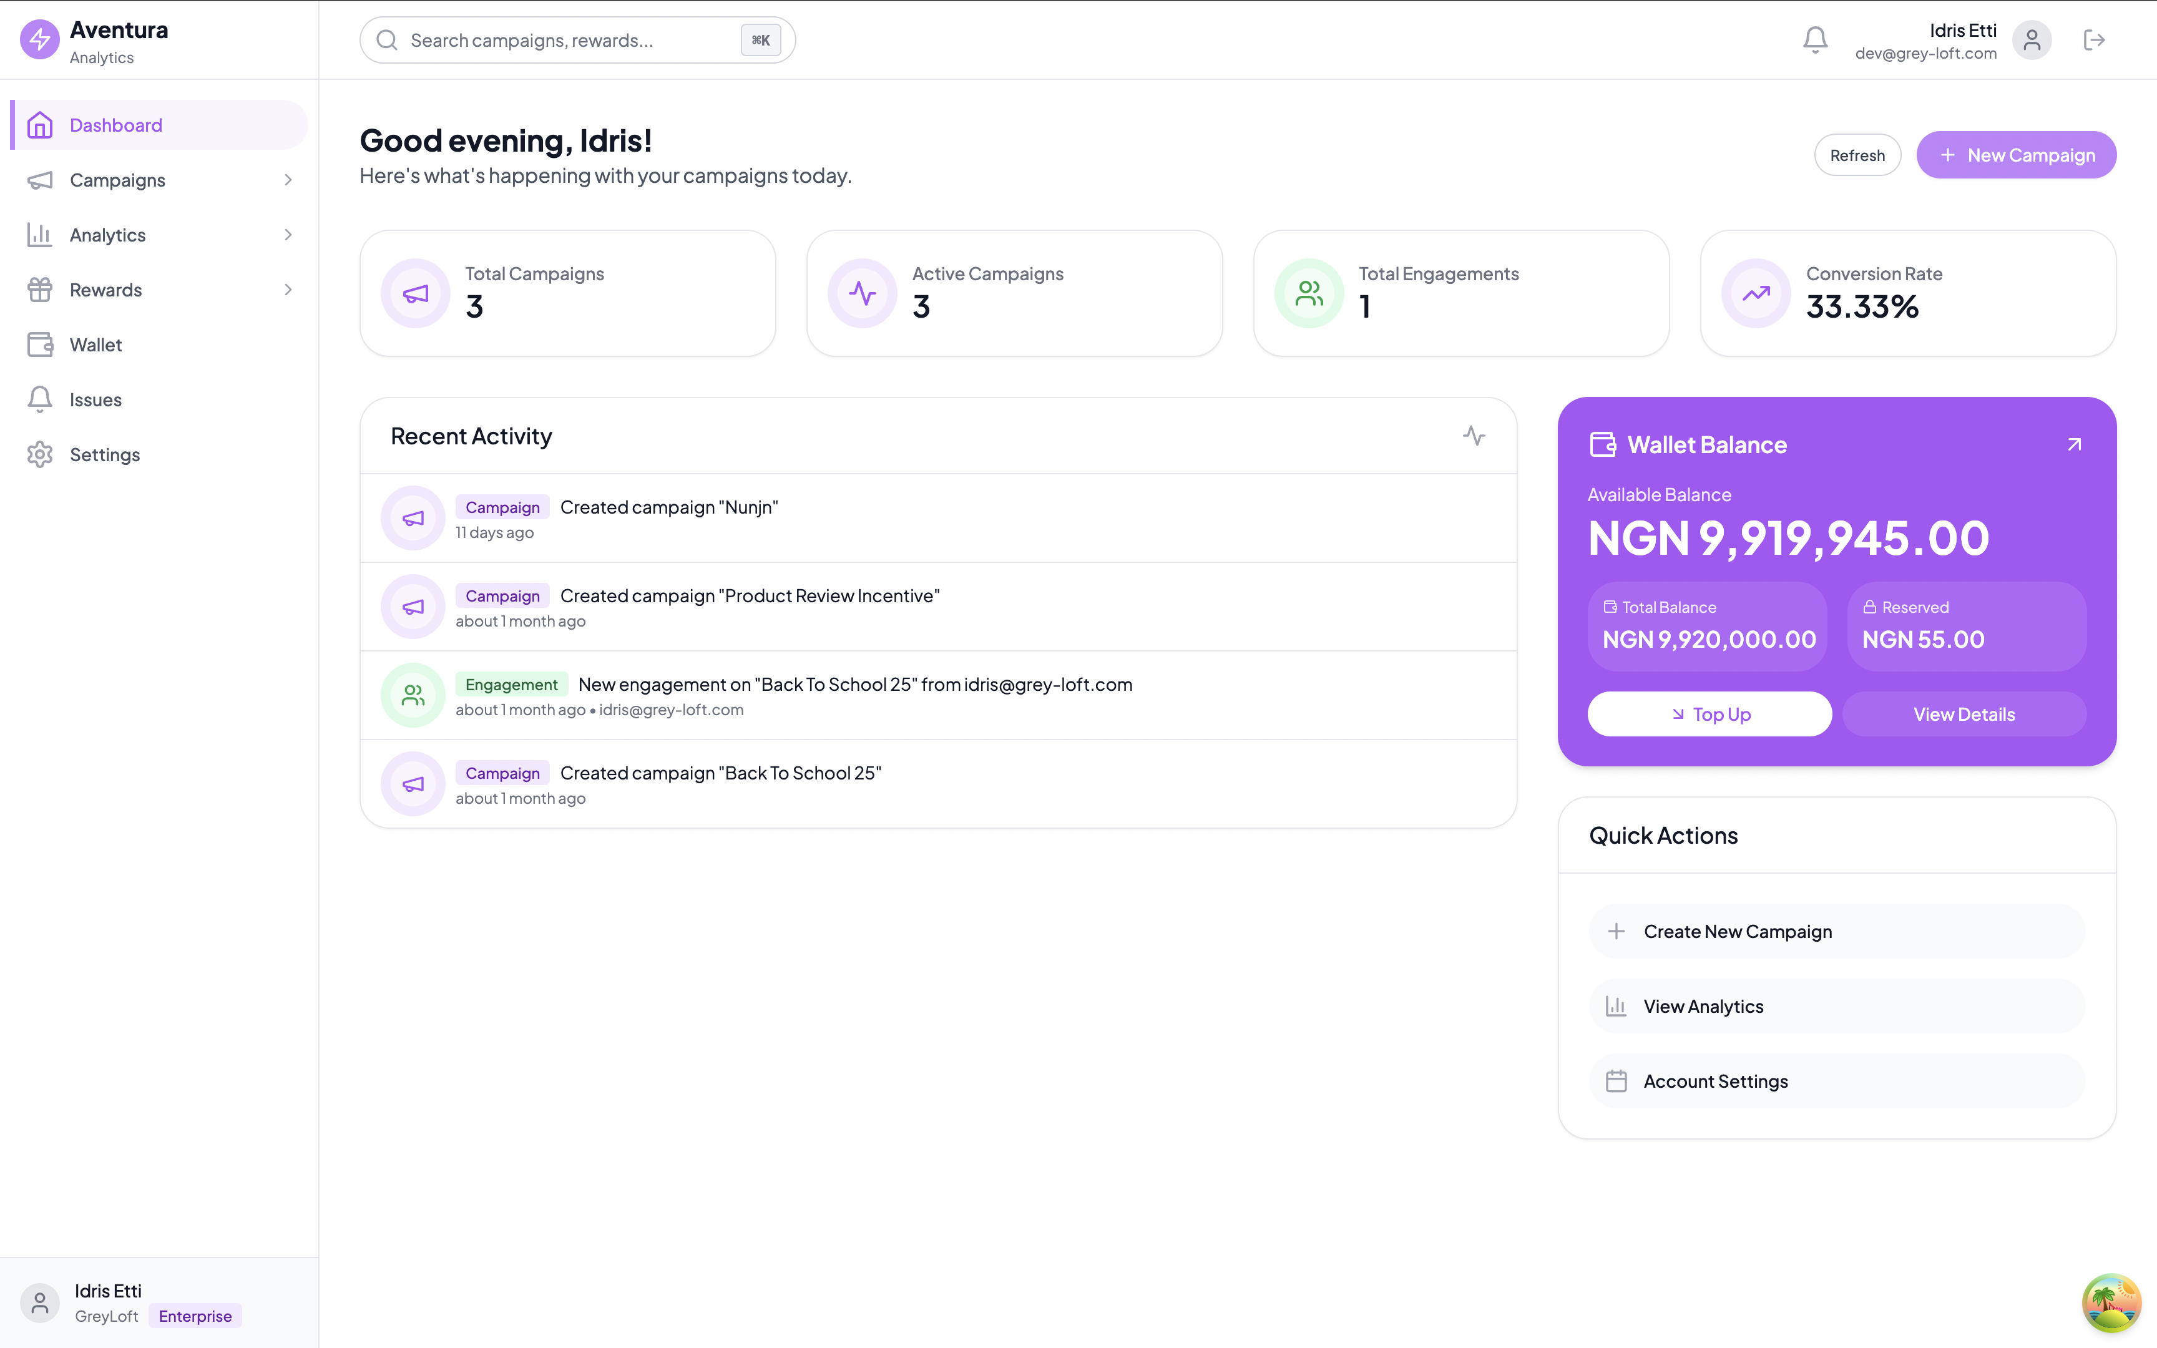
Task: Open the Wallet page from sidebar
Action: coord(95,345)
